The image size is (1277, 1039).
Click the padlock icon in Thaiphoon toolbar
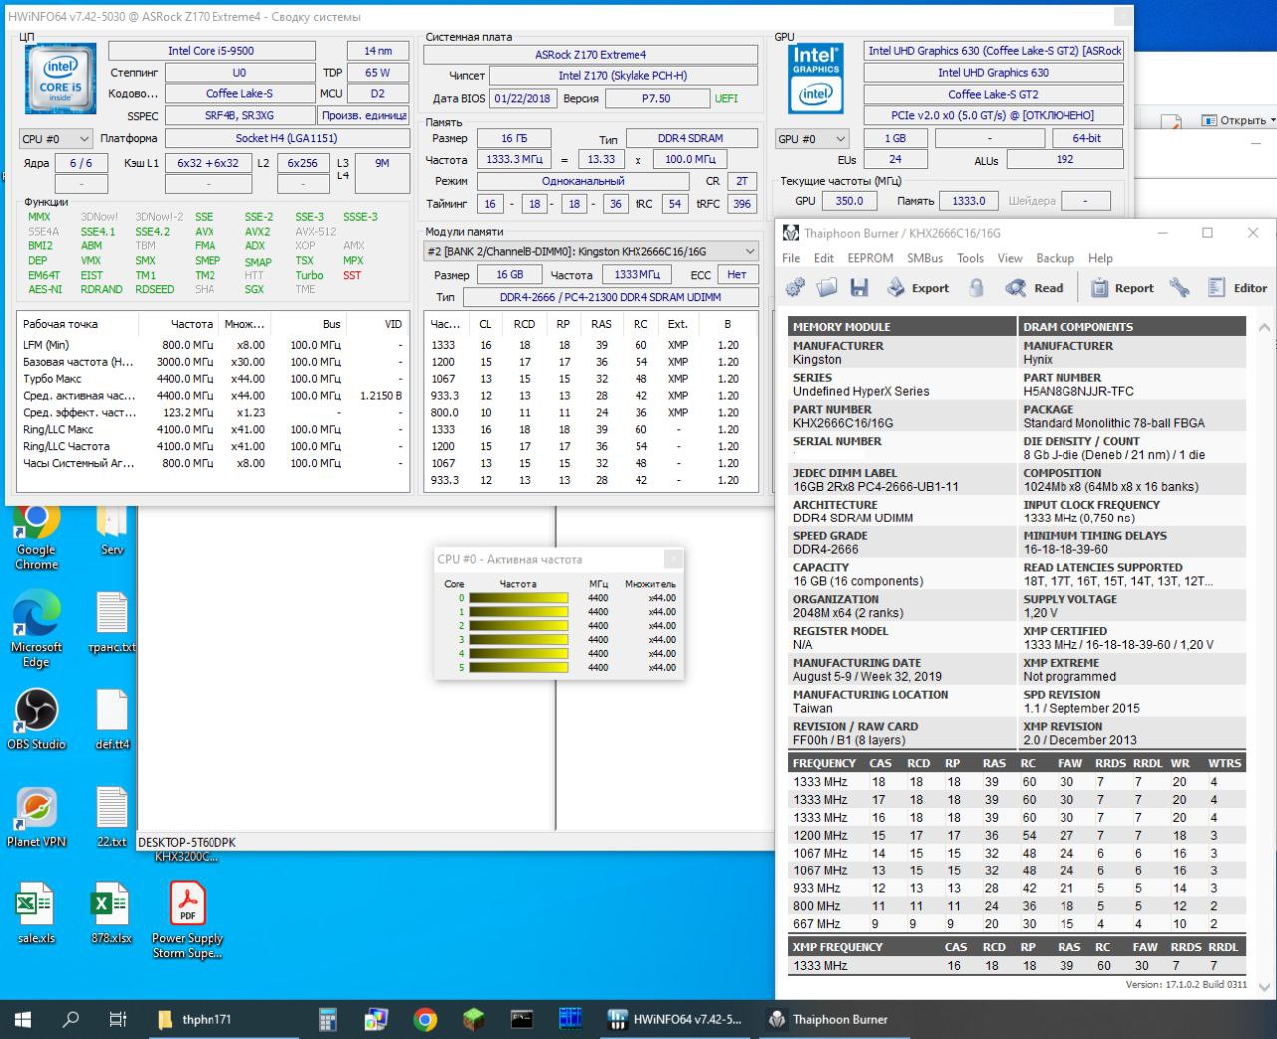click(977, 288)
